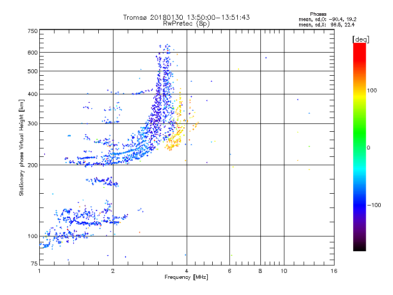The image size is (393, 295).
Task: Click the x-axis tick label '1'
Action: tap(39, 271)
